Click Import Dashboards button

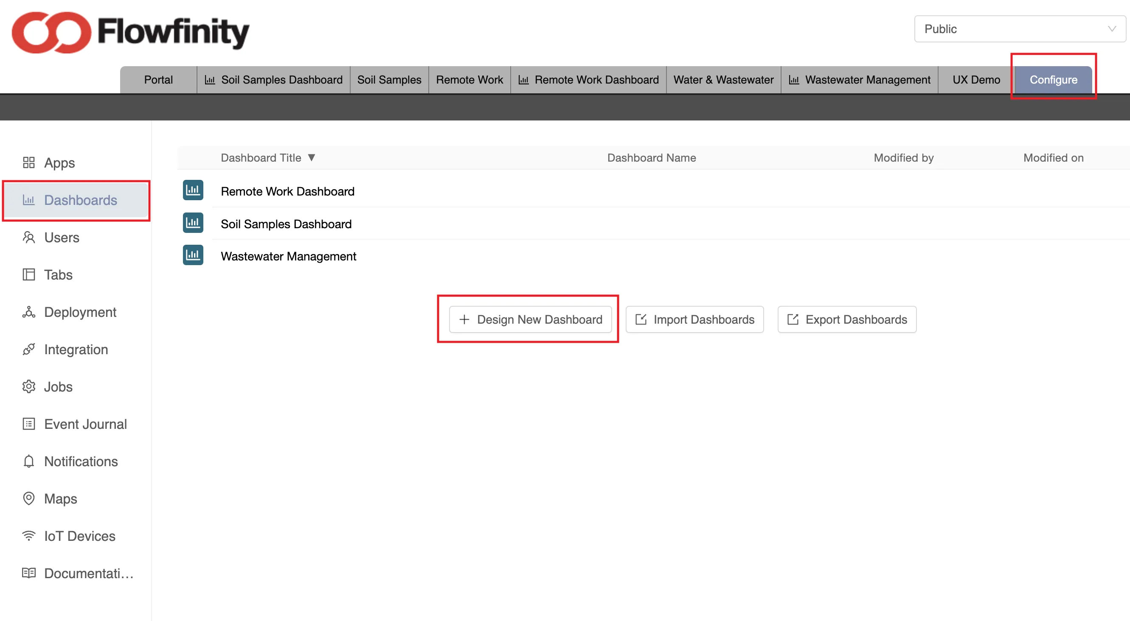coord(694,319)
